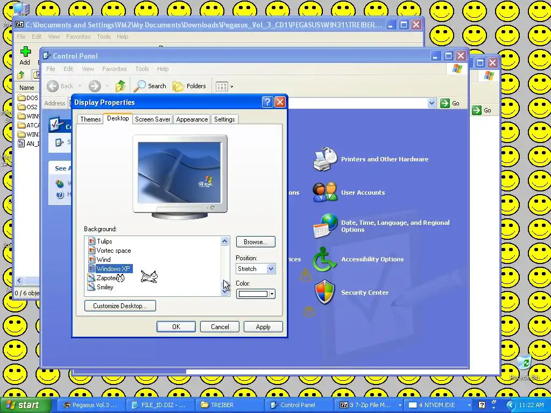Click Cancel in Display Properties
This screenshot has width=551, height=413.
tap(220, 326)
